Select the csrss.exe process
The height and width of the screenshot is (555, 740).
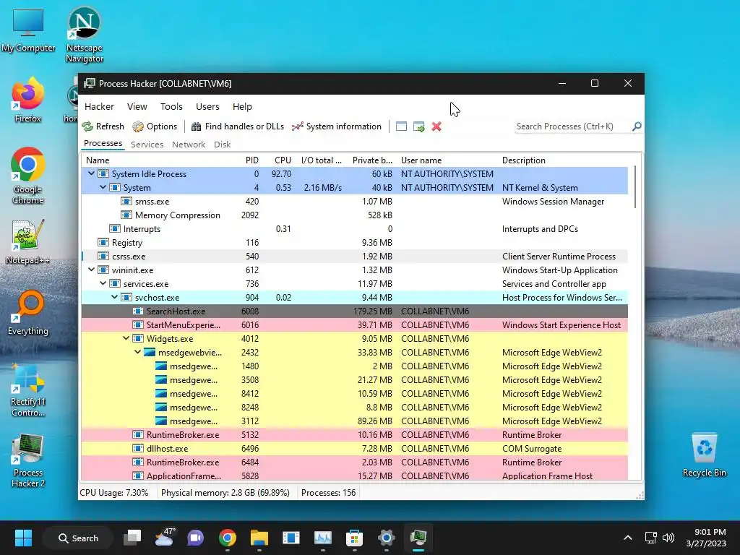click(x=355, y=257)
